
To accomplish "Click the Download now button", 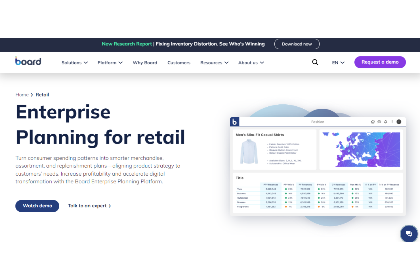I will pyautogui.click(x=297, y=44).
